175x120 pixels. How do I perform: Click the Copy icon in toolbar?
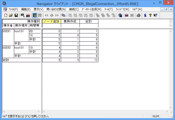63,15
